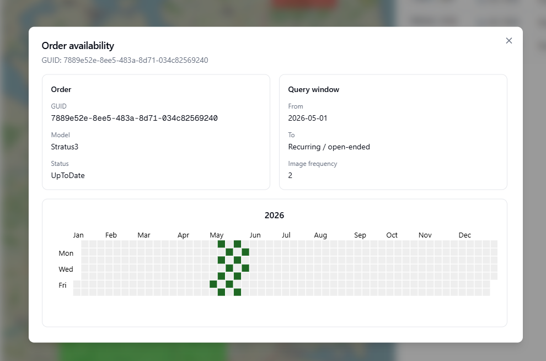Click the 'Mon' weekday row label
546x361 pixels.
[x=66, y=254]
